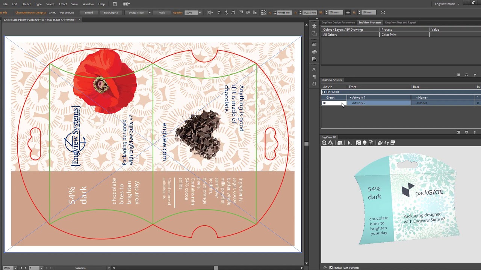Open the Opacity value dropdown arrow

click(x=200, y=13)
